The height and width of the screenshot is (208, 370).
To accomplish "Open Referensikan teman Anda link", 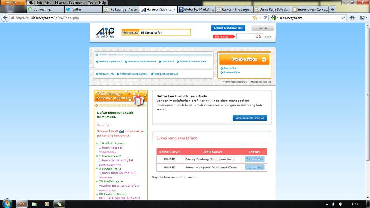I will pyautogui.click(x=193, y=62).
